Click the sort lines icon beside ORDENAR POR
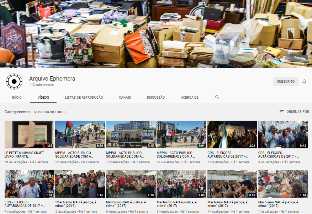The width and height of the screenshot is (312, 214). tap(281, 112)
